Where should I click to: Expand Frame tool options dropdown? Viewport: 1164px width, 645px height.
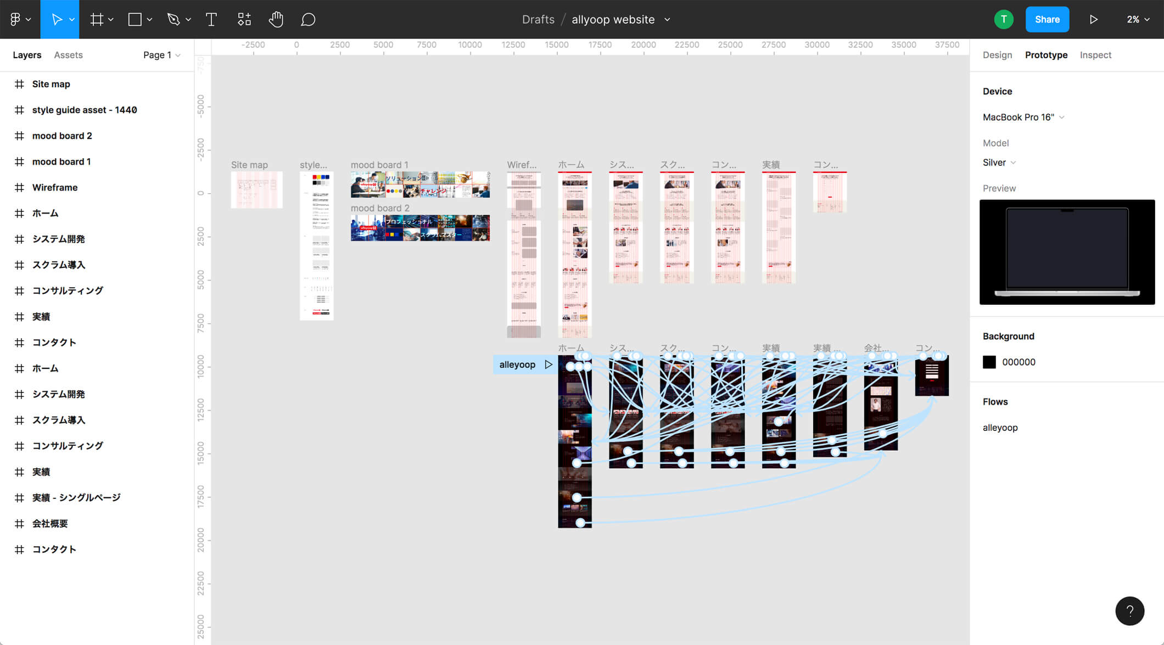[111, 19]
